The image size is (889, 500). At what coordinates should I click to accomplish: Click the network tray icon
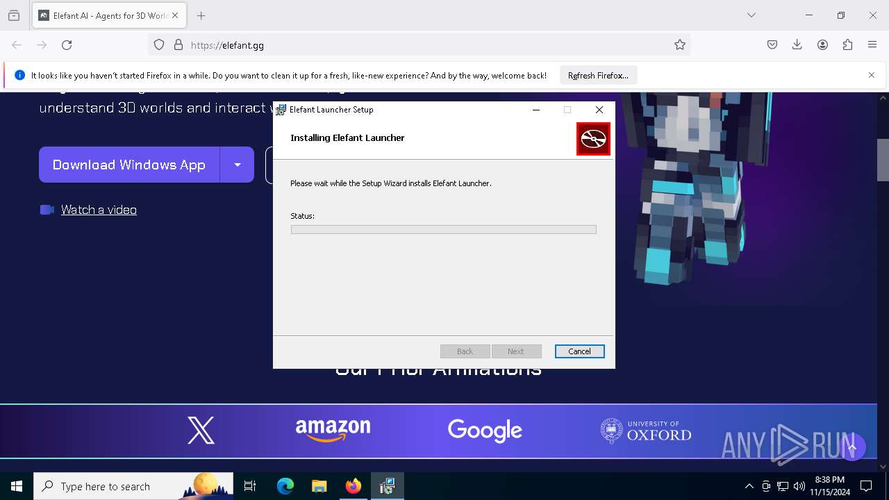tap(783, 486)
